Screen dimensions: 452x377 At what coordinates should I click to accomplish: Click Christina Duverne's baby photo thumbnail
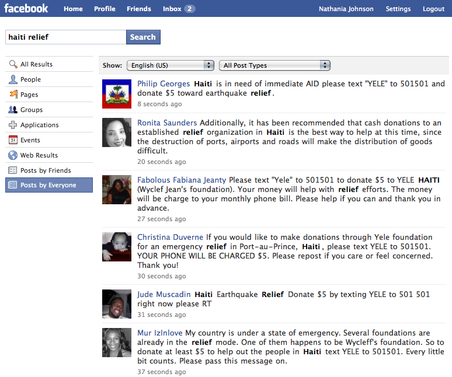(x=117, y=247)
